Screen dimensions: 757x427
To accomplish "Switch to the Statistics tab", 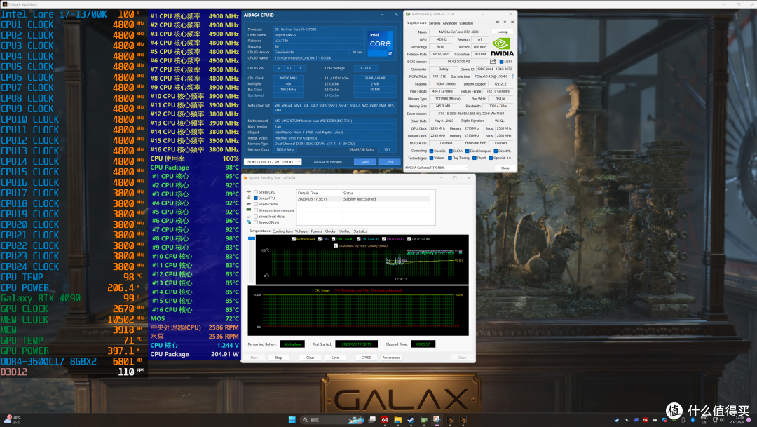I will (360, 231).
